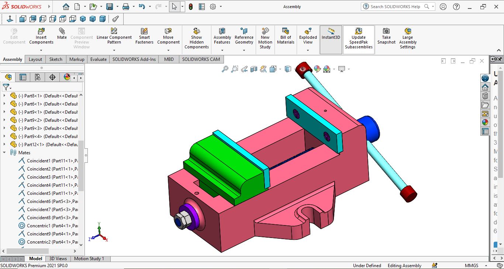Create an Exploded View
The image size is (504, 269).
coord(308,36)
